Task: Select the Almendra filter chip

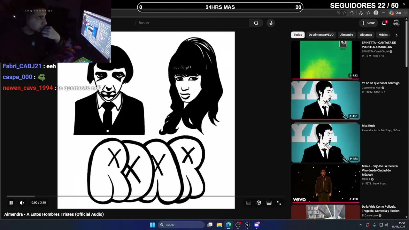Action: [x=347, y=35]
